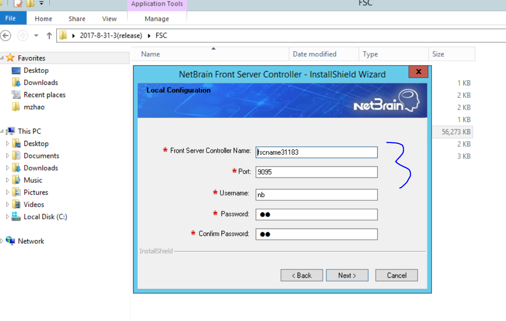Expand the address bar root chevron

coord(73,36)
